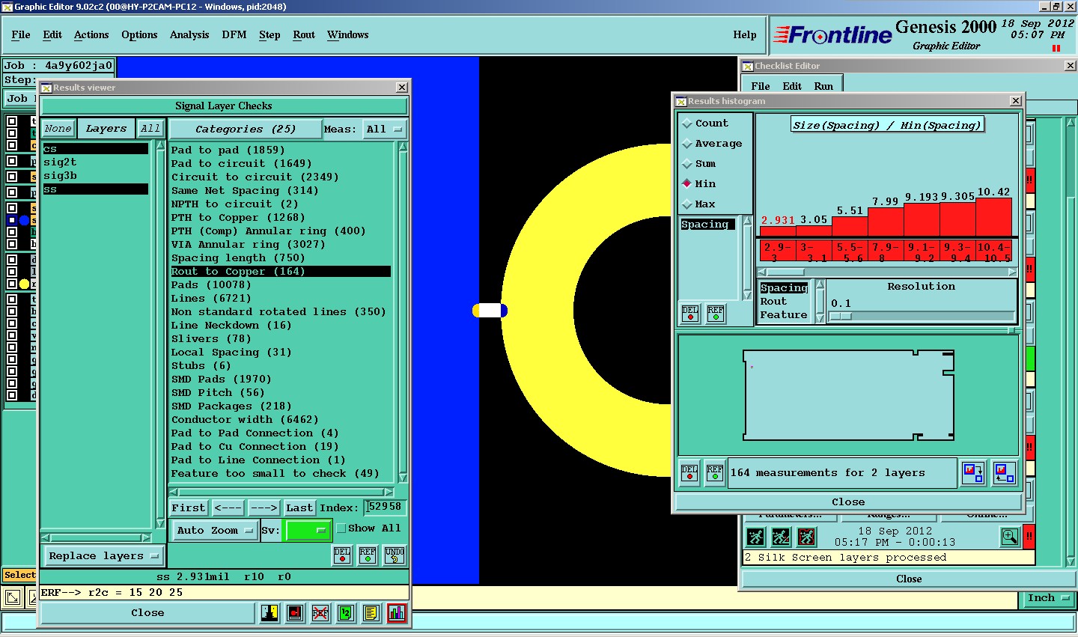1078x637 pixels.
Task: Click the UNDO icon in Results viewer
Action: pyautogui.click(x=395, y=555)
